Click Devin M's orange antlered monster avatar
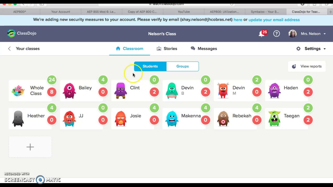Viewport: 333px width, 187px height. point(223,91)
